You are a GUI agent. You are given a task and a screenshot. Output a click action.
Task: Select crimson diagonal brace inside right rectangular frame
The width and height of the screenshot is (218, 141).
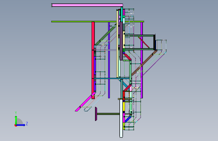coord(144,43)
